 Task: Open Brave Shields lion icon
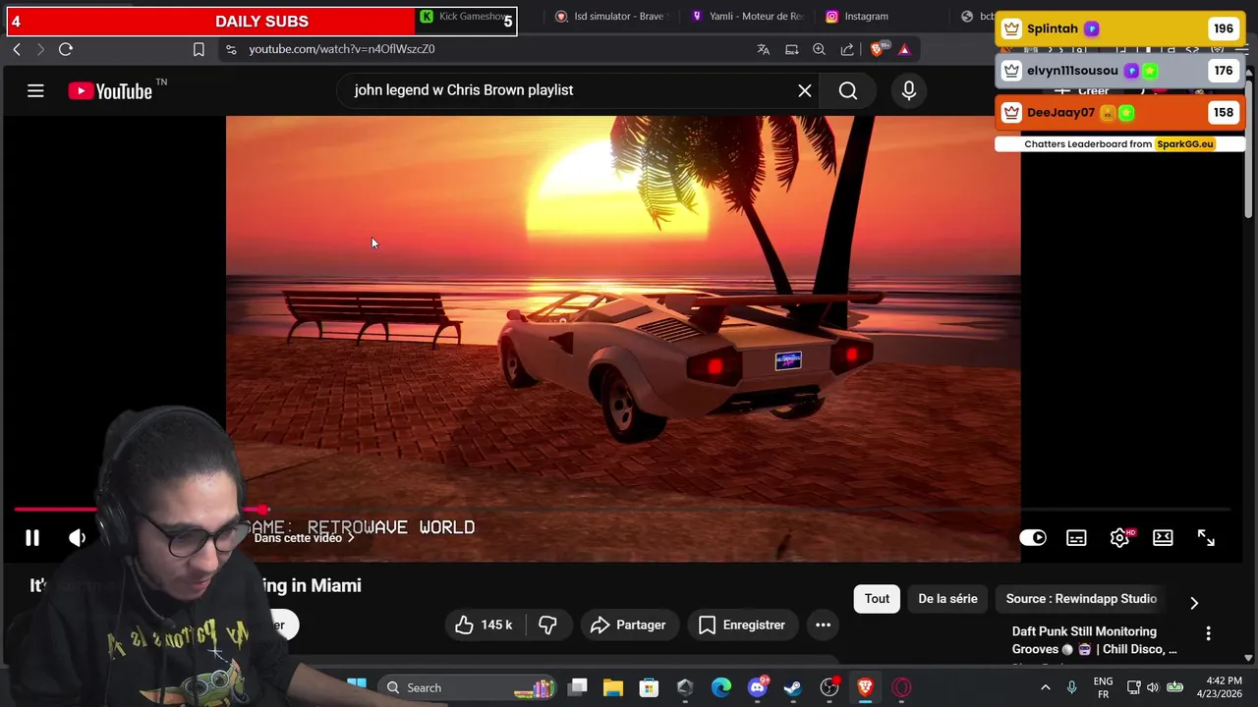tap(879, 49)
